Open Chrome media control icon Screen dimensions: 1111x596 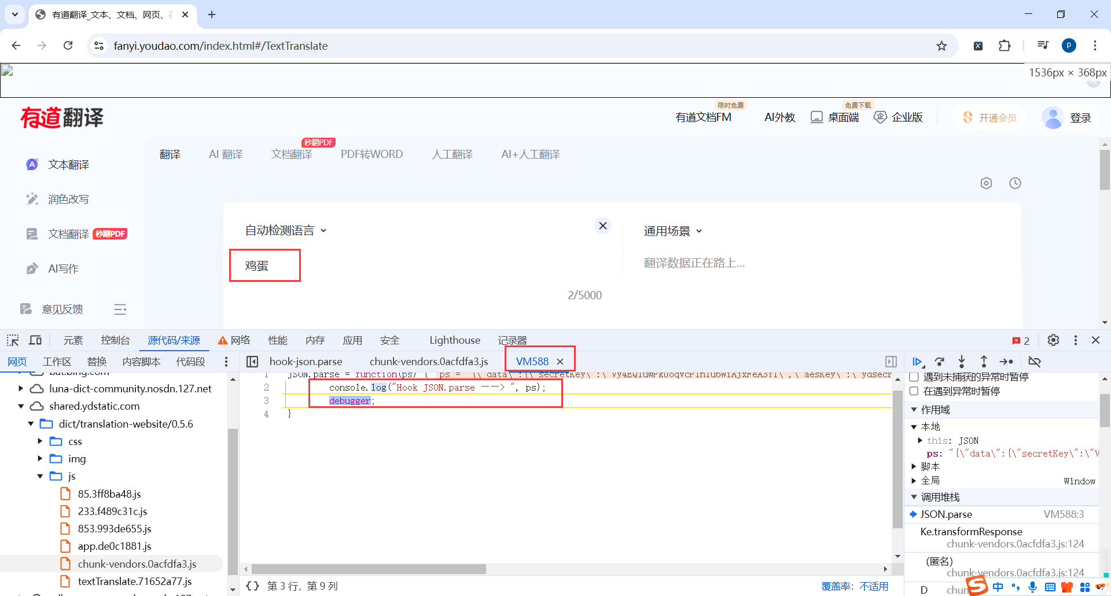[1043, 46]
